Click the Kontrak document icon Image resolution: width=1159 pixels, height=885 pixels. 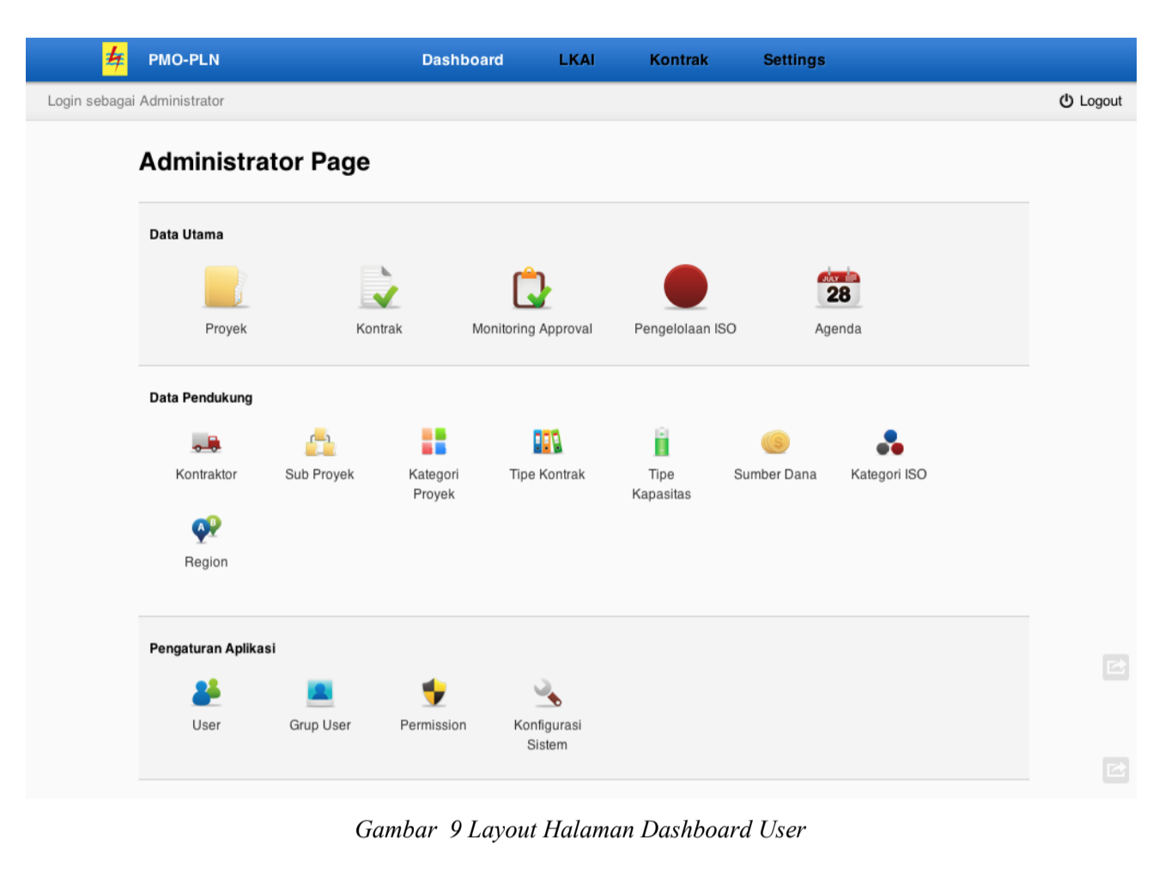coord(379,288)
